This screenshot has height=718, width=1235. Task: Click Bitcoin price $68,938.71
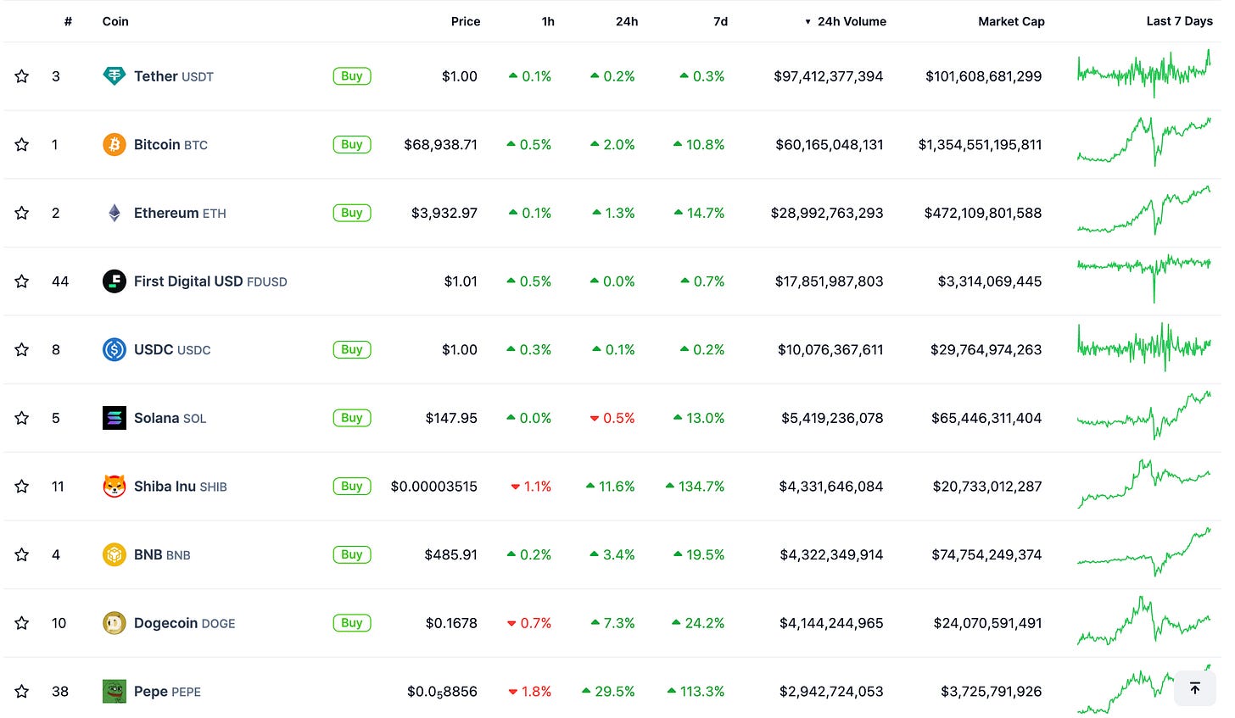(440, 145)
